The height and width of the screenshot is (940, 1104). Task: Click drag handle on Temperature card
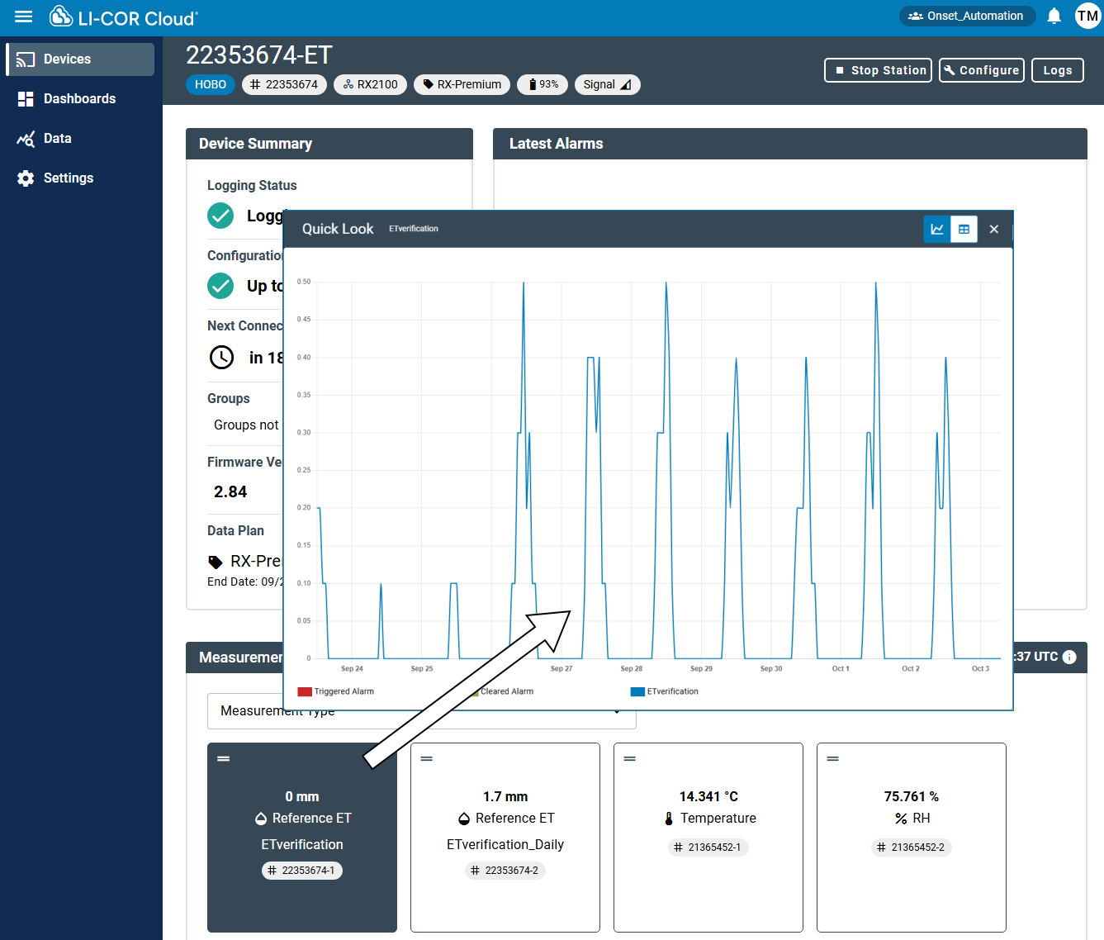629,759
